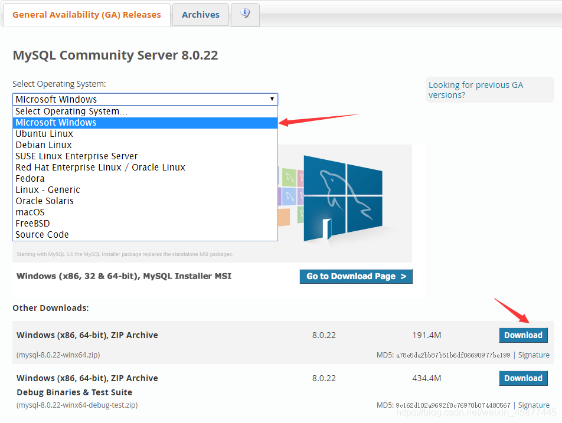Select FreeBSD from the OS options
The height and width of the screenshot is (423, 562).
tap(32, 223)
